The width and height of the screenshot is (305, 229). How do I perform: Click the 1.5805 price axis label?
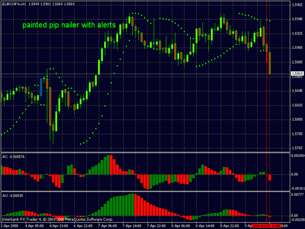pos(297,120)
